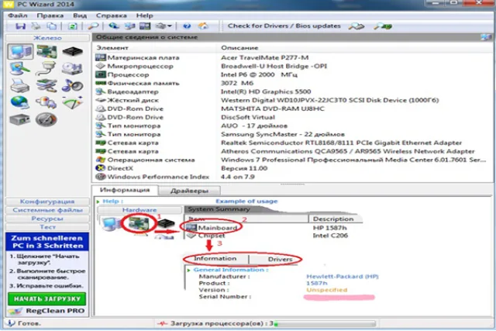The image size is (496, 331).
Task: Click the НАЧАТЬ ЗАГРУЗКУ green button
Action: (x=46, y=298)
